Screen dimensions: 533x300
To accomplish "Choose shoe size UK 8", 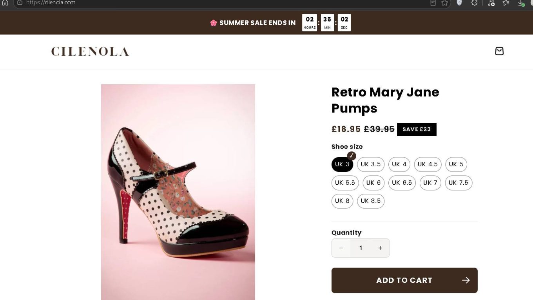I will [342, 201].
